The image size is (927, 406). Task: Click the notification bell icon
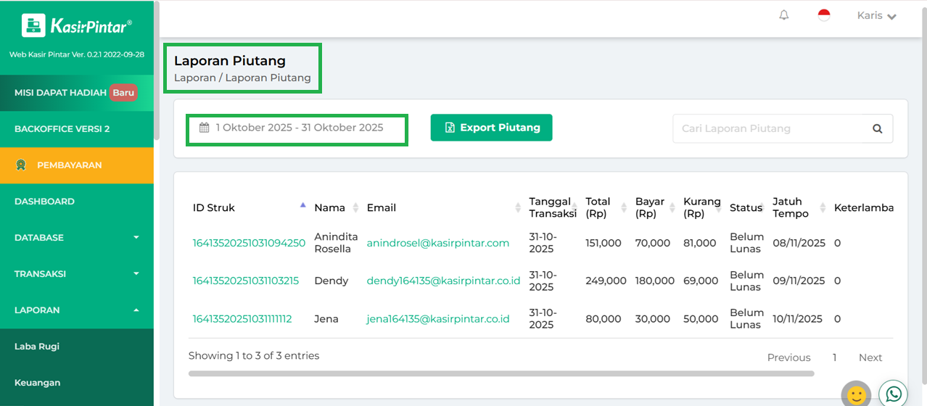(784, 15)
